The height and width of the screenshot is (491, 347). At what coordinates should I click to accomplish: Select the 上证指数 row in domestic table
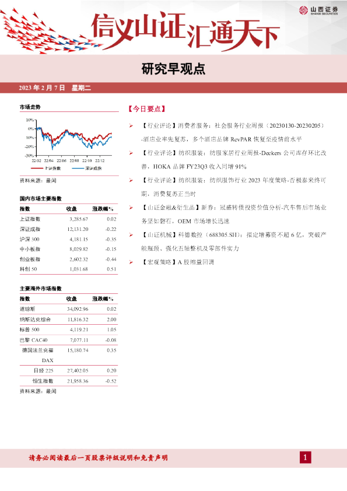tap(69, 219)
